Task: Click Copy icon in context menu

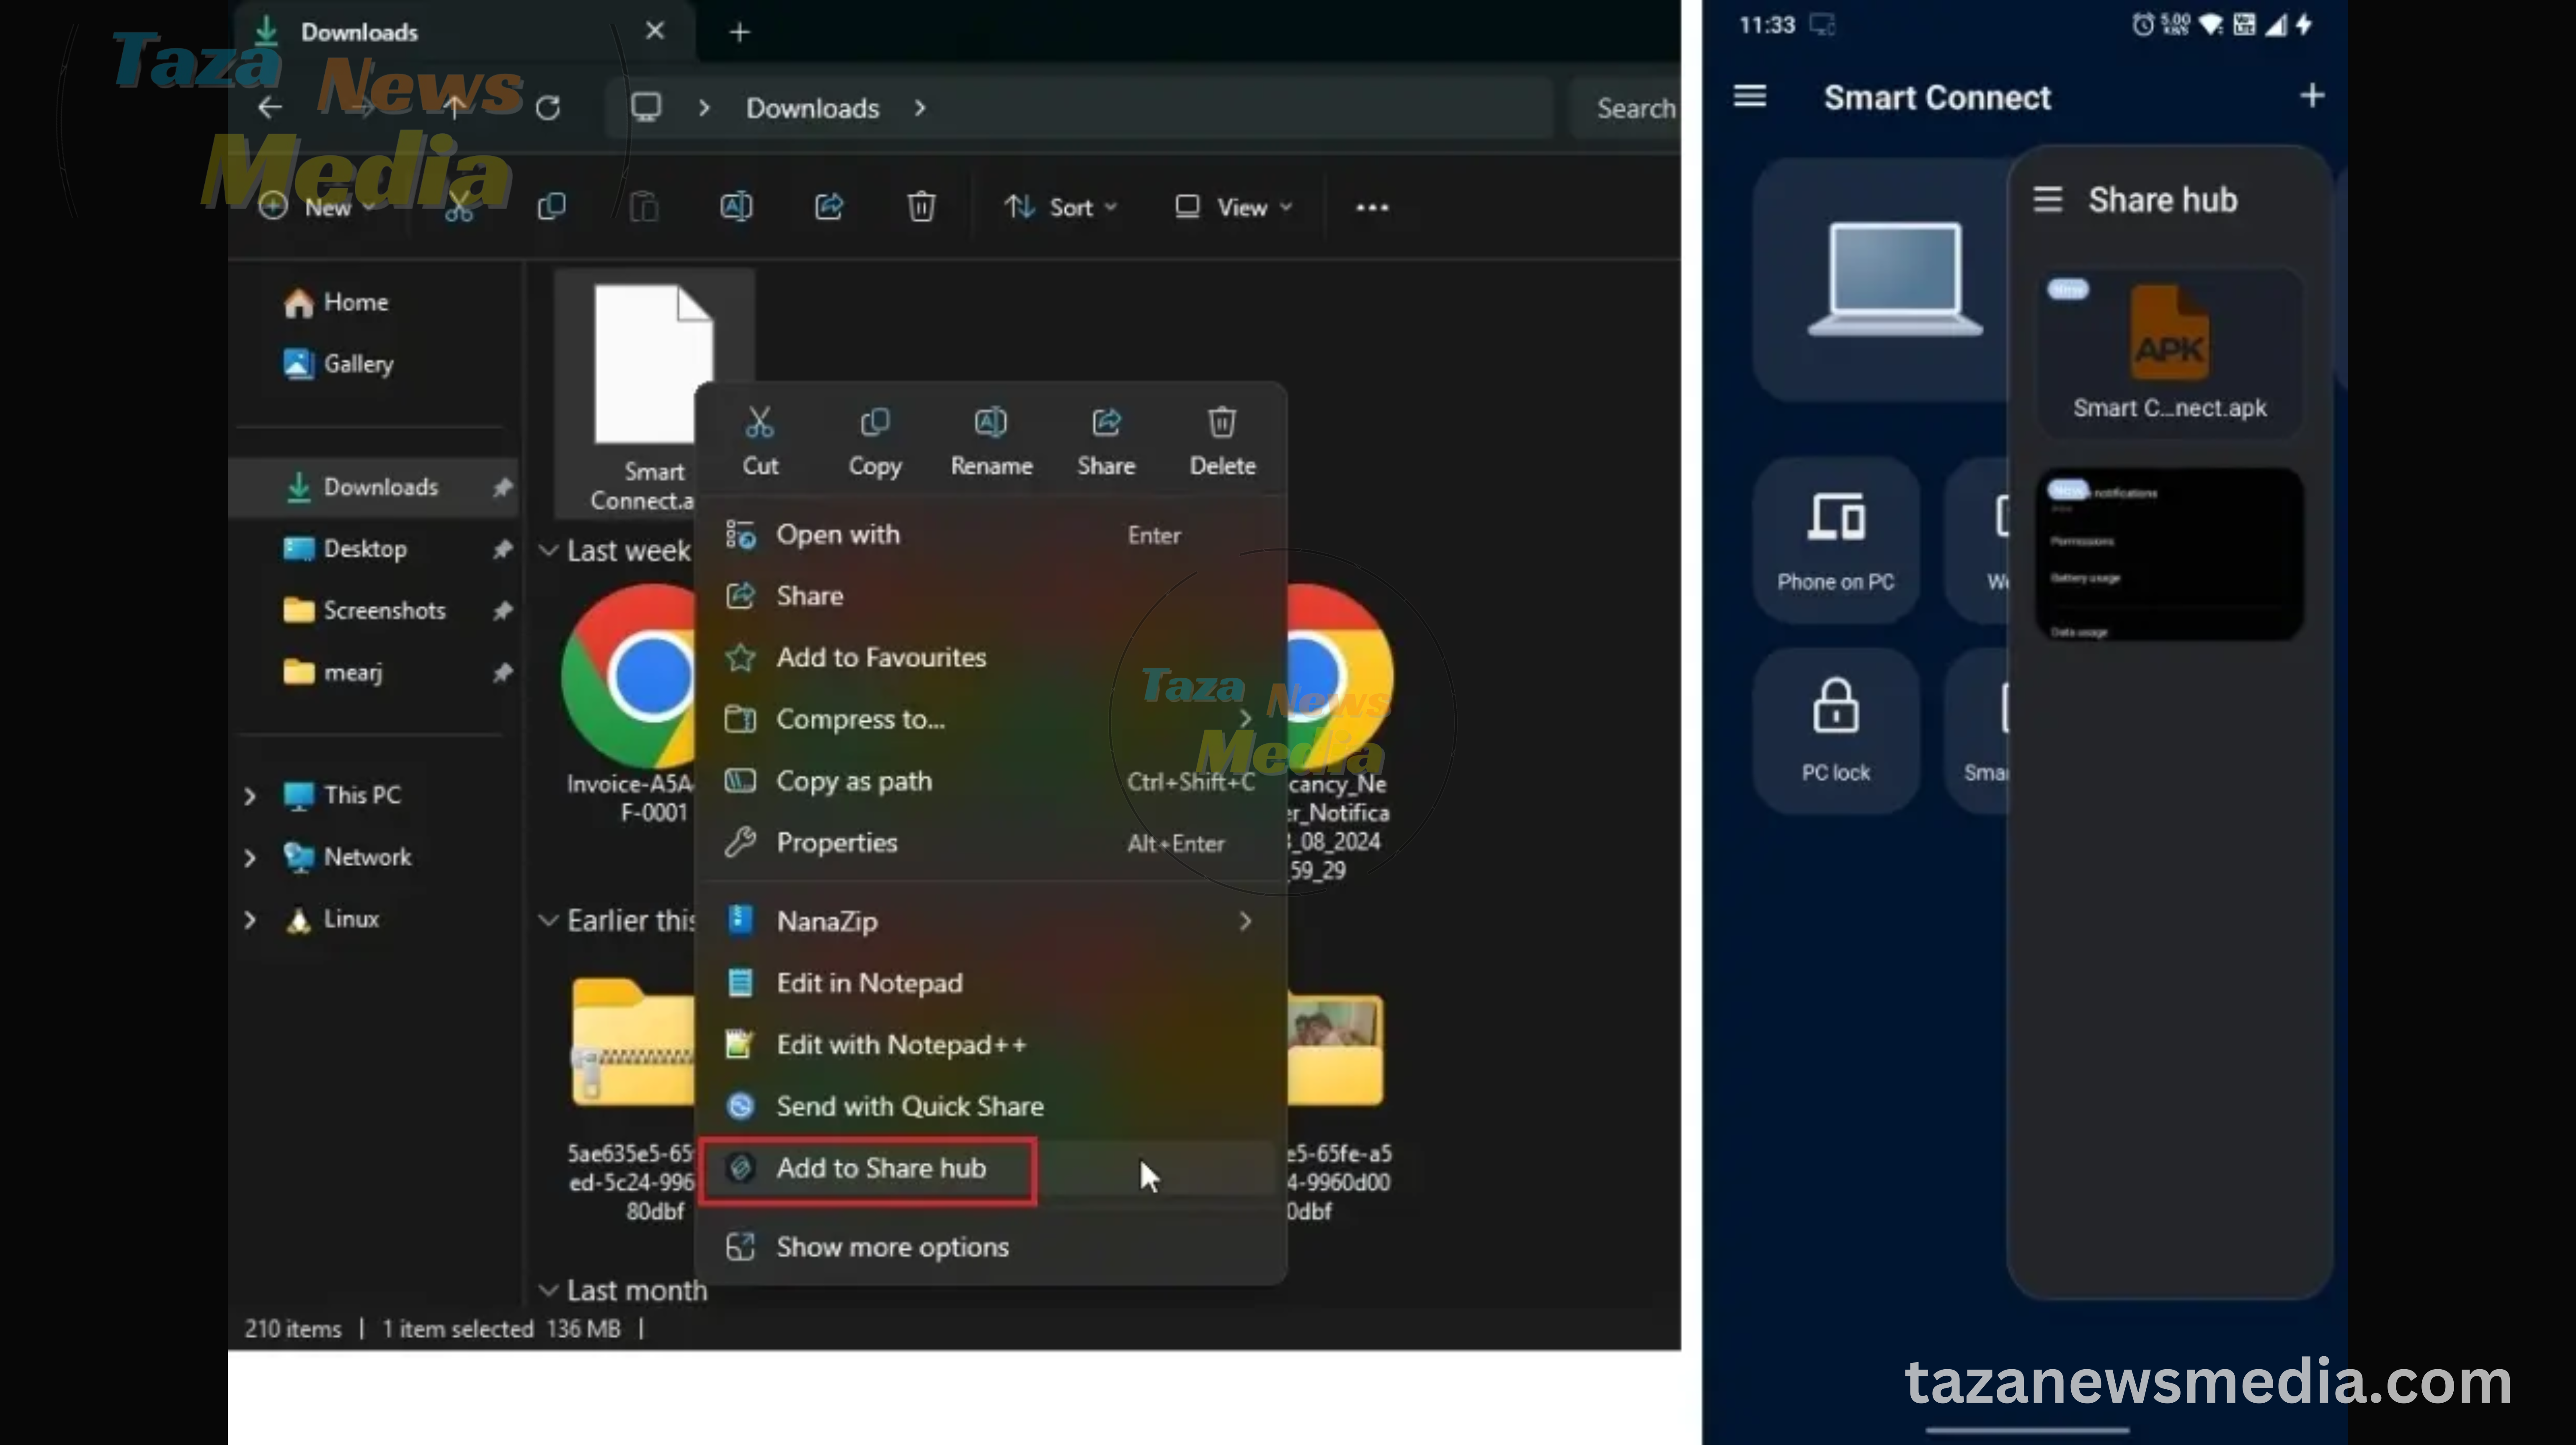Action: click(875, 441)
